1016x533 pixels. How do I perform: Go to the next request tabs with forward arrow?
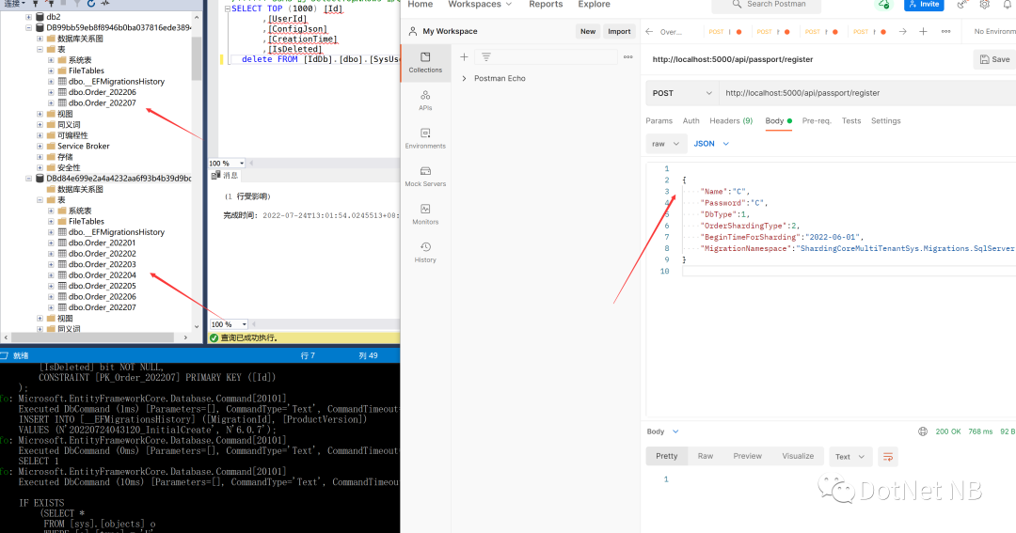point(902,31)
